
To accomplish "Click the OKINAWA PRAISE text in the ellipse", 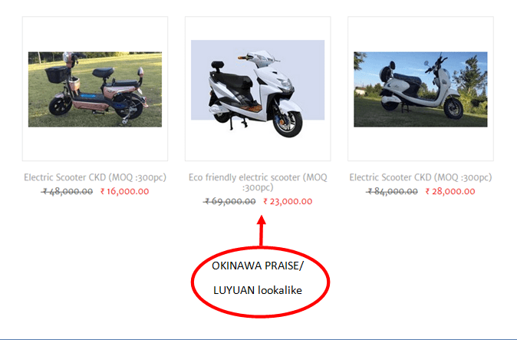I will point(255,266).
